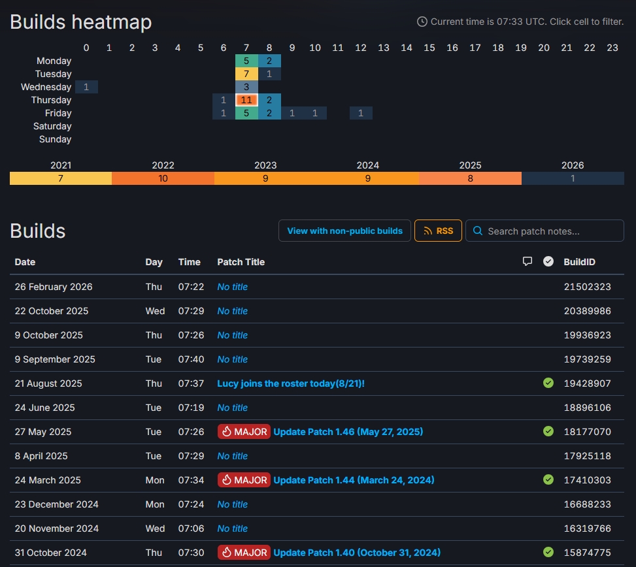
Task: Filter builds by 2024 year bar
Action: 368,178
